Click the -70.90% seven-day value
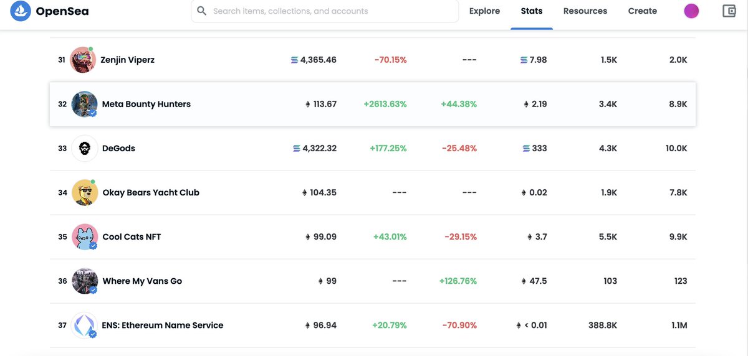 (460, 326)
